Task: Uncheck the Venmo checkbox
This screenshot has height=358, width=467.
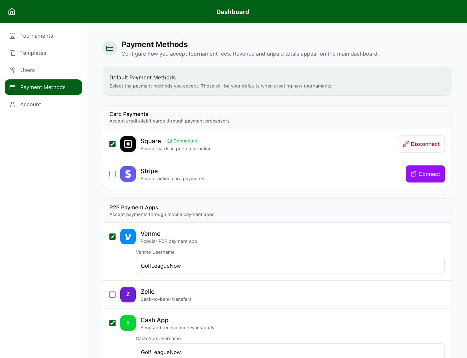Action: pyautogui.click(x=112, y=237)
